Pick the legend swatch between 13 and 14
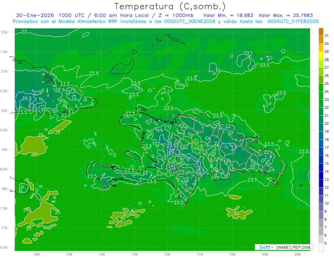 321,176
